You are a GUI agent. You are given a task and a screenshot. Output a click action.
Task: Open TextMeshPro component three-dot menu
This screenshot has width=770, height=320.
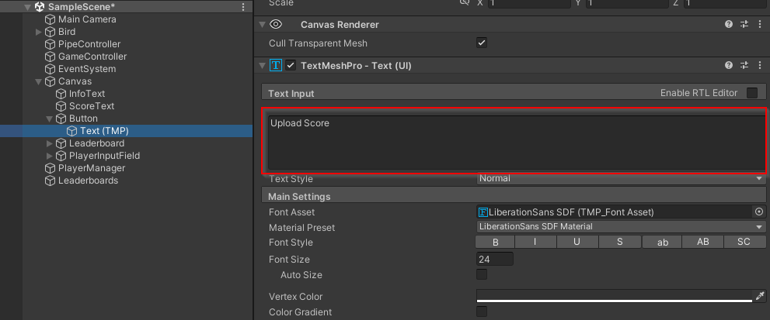[x=760, y=66]
